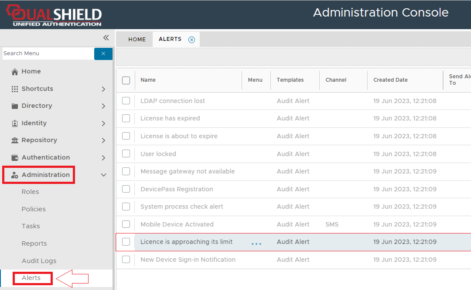
Task: Close the Alerts tab
Action: [191, 40]
